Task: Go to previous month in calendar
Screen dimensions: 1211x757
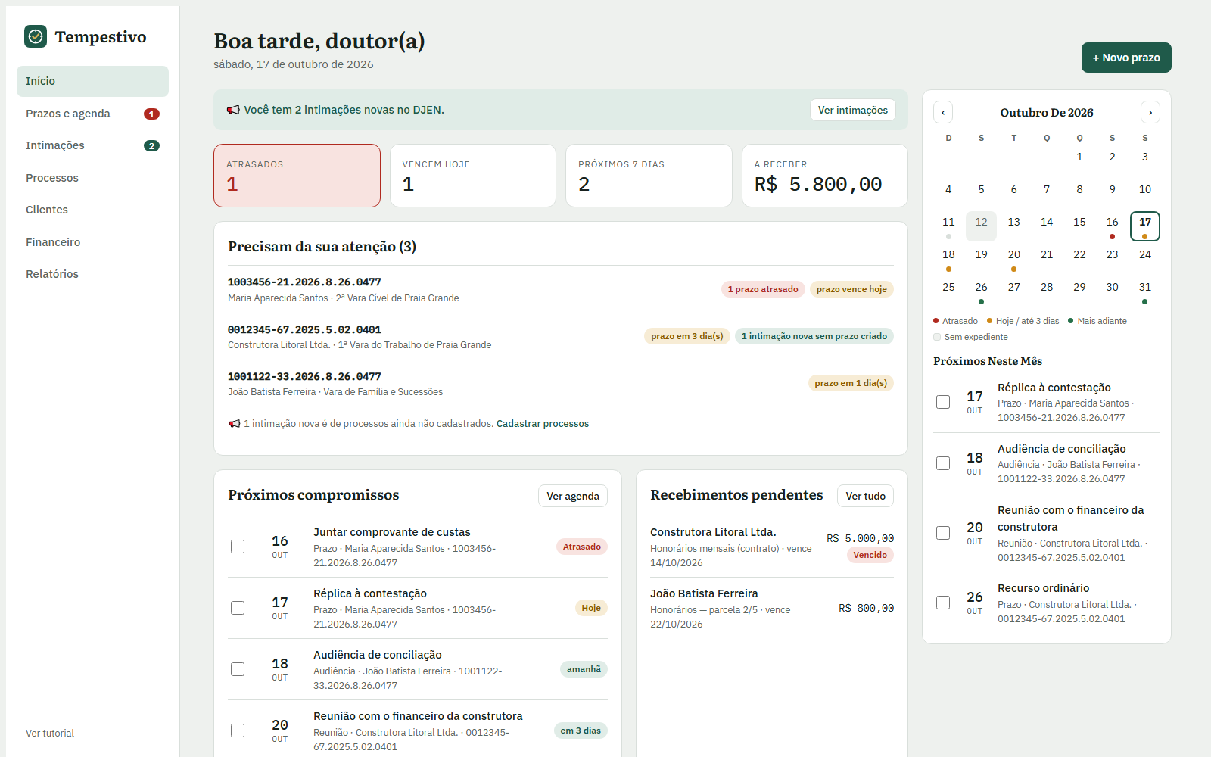Action: point(943,112)
